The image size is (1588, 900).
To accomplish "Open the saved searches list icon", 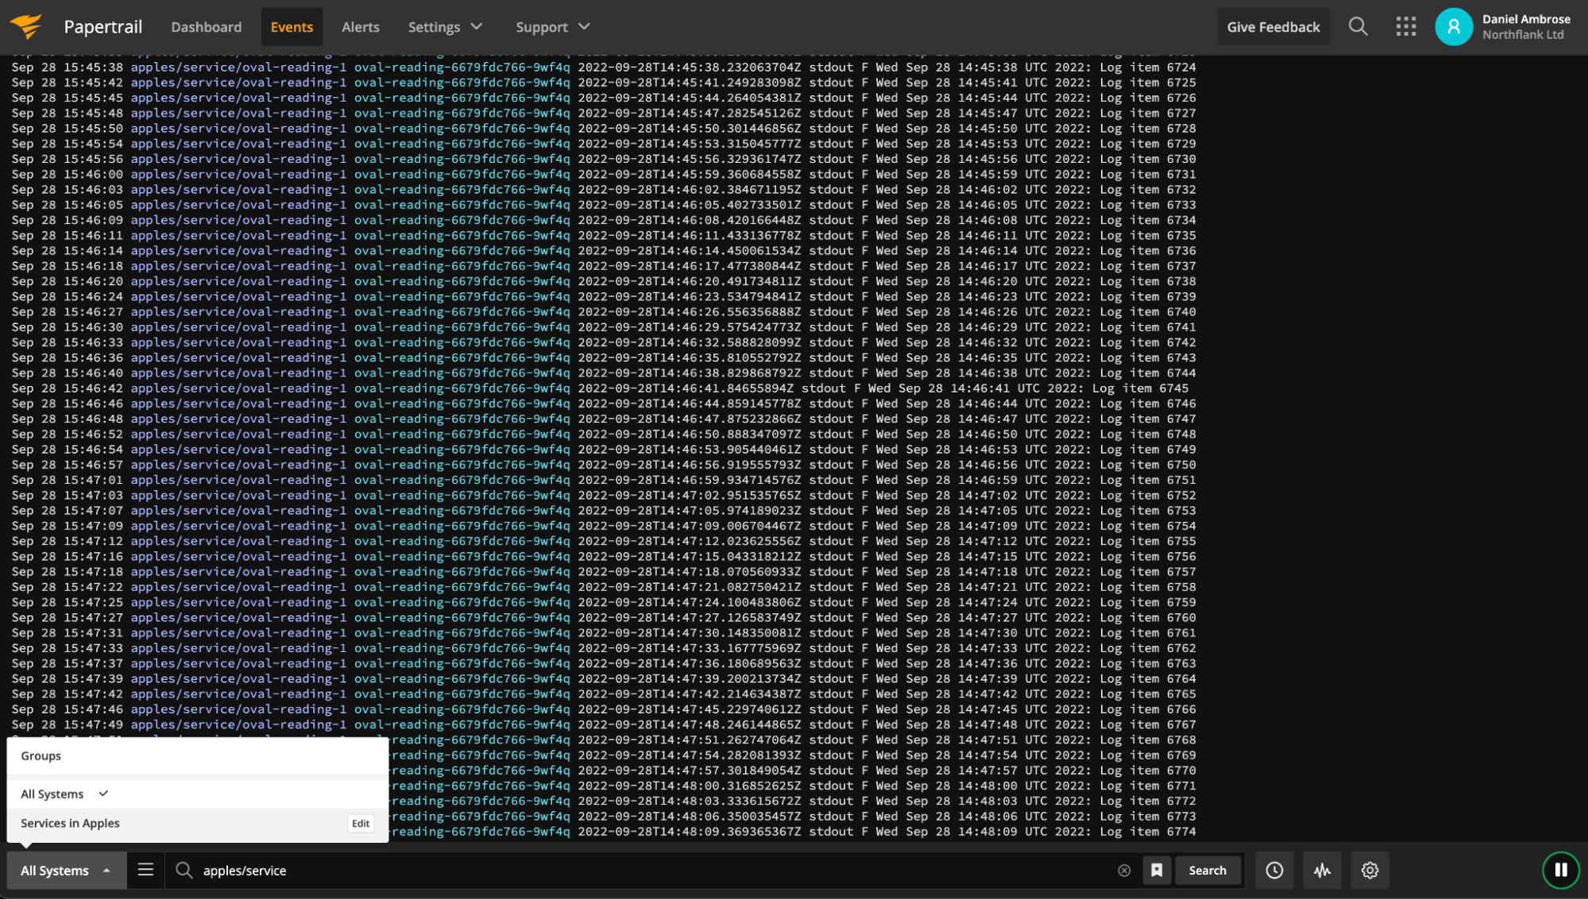I will click(x=145, y=870).
